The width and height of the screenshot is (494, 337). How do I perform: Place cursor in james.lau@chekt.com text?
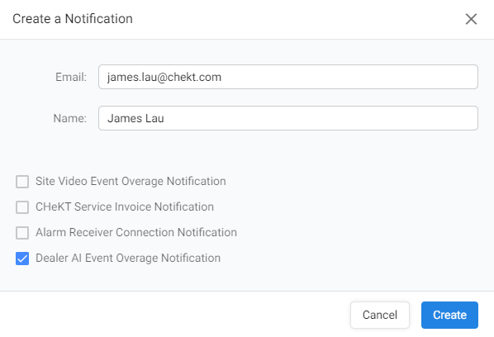(164, 77)
